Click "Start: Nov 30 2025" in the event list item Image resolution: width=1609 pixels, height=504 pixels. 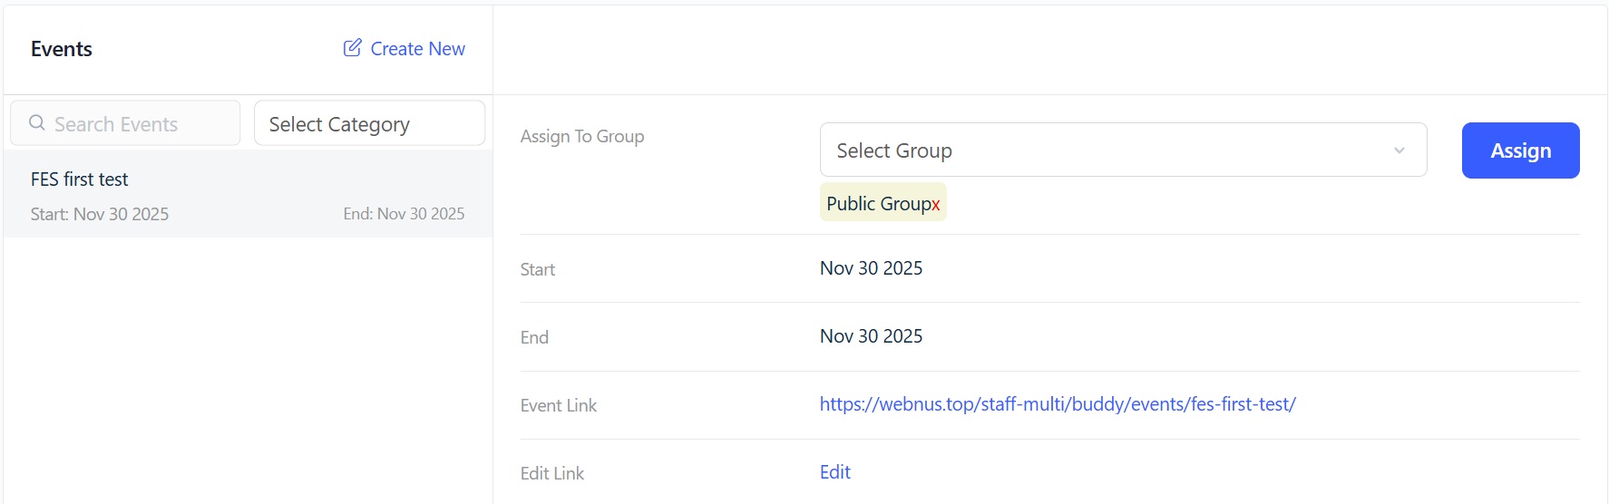point(100,215)
